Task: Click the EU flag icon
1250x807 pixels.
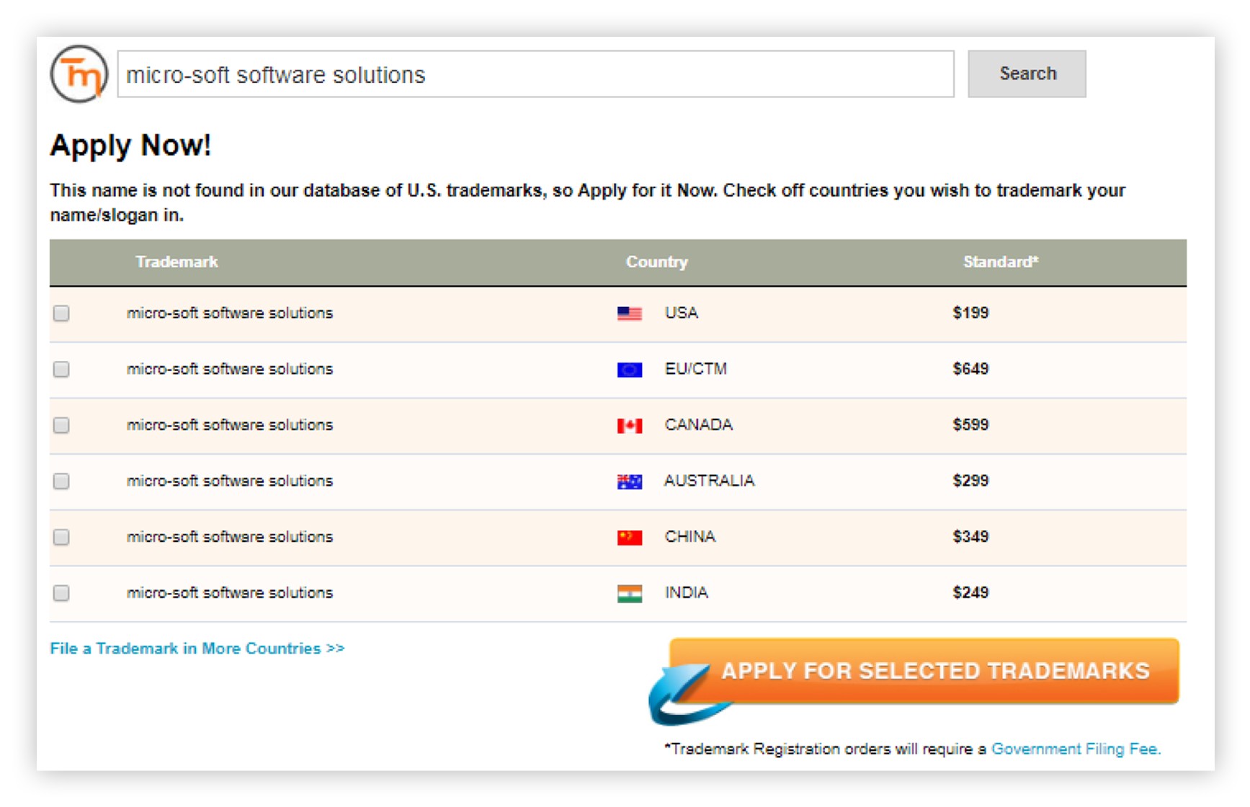Action: [x=629, y=370]
